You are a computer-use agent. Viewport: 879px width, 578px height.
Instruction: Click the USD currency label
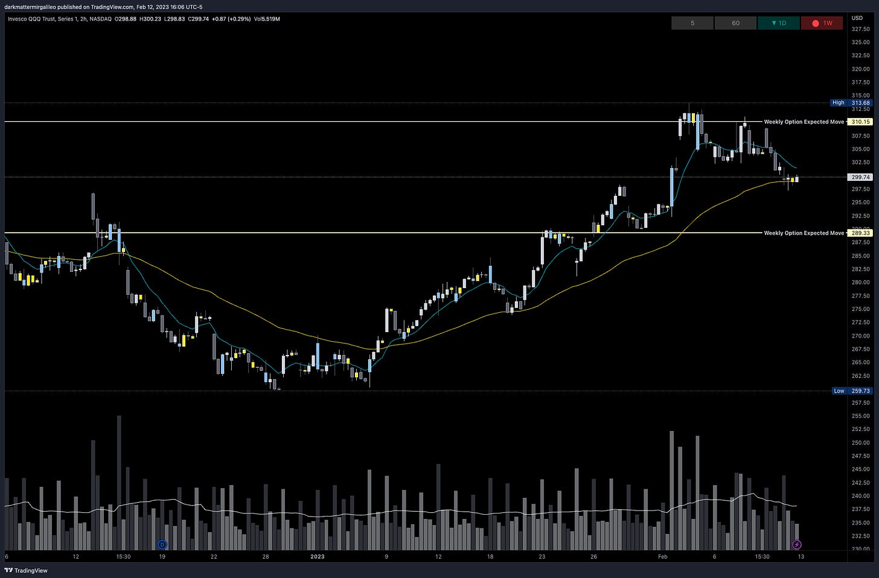pyautogui.click(x=857, y=18)
